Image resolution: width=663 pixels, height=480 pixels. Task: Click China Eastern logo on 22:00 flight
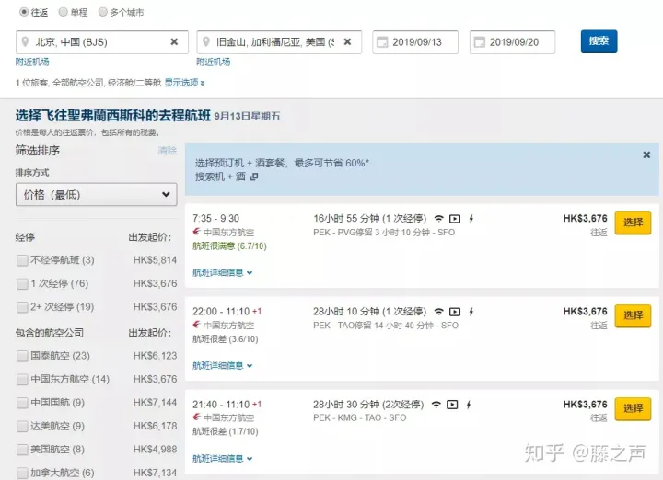click(x=196, y=325)
